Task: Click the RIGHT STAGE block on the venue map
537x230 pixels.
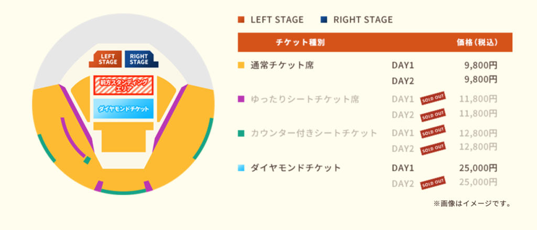Action: pyautogui.click(x=139, y=58)
